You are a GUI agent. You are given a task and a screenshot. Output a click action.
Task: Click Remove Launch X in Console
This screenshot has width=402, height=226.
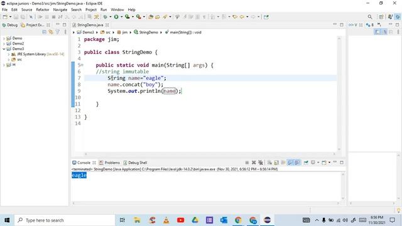point(254,163)
